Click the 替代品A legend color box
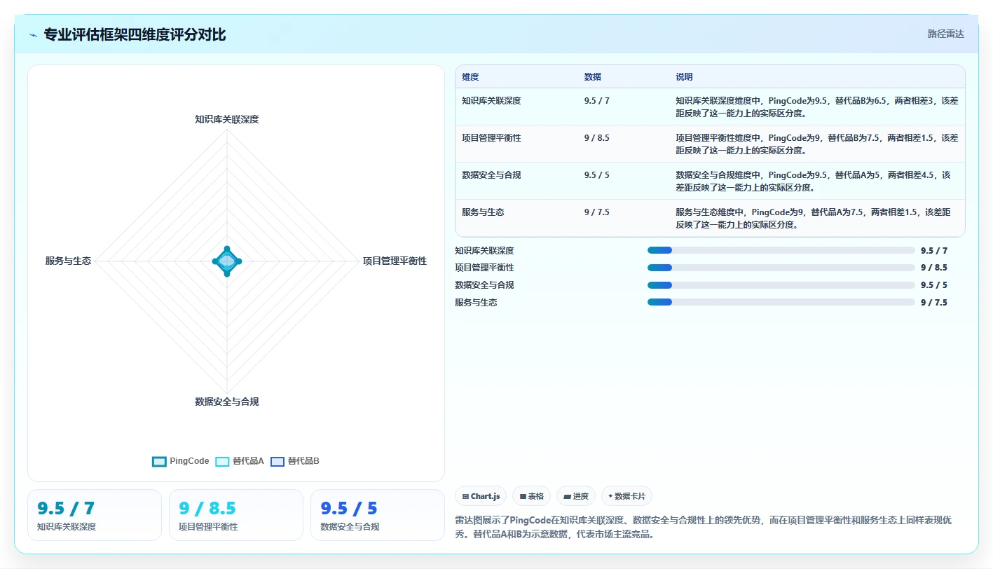The width and height of the screenshot is (993, 569). coord(222,462)
